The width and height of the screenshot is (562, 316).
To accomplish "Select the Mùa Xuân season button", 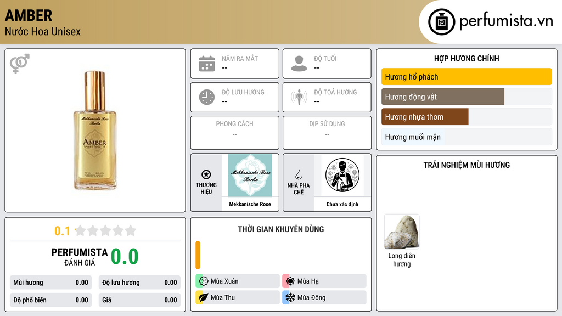I will pos(238,281).
